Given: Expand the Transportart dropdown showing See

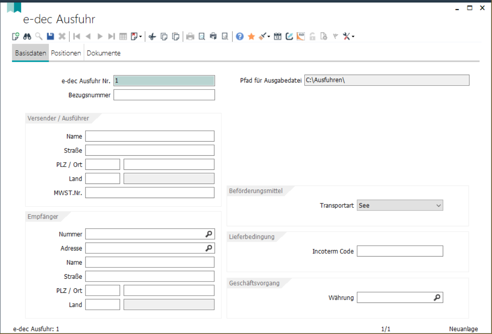Looking at the screenshot, I should (439, 205).
